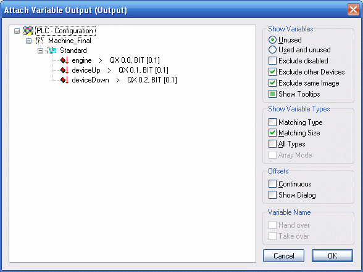Select the Used and unused radio button

(x=272, y=50)
